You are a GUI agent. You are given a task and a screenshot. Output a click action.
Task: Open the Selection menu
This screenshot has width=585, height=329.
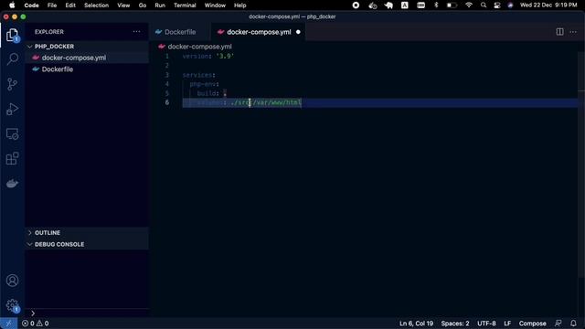[x=96, y=5]
